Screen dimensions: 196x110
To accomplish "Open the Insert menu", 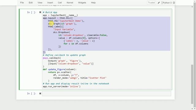I will (x=50, y=3).
